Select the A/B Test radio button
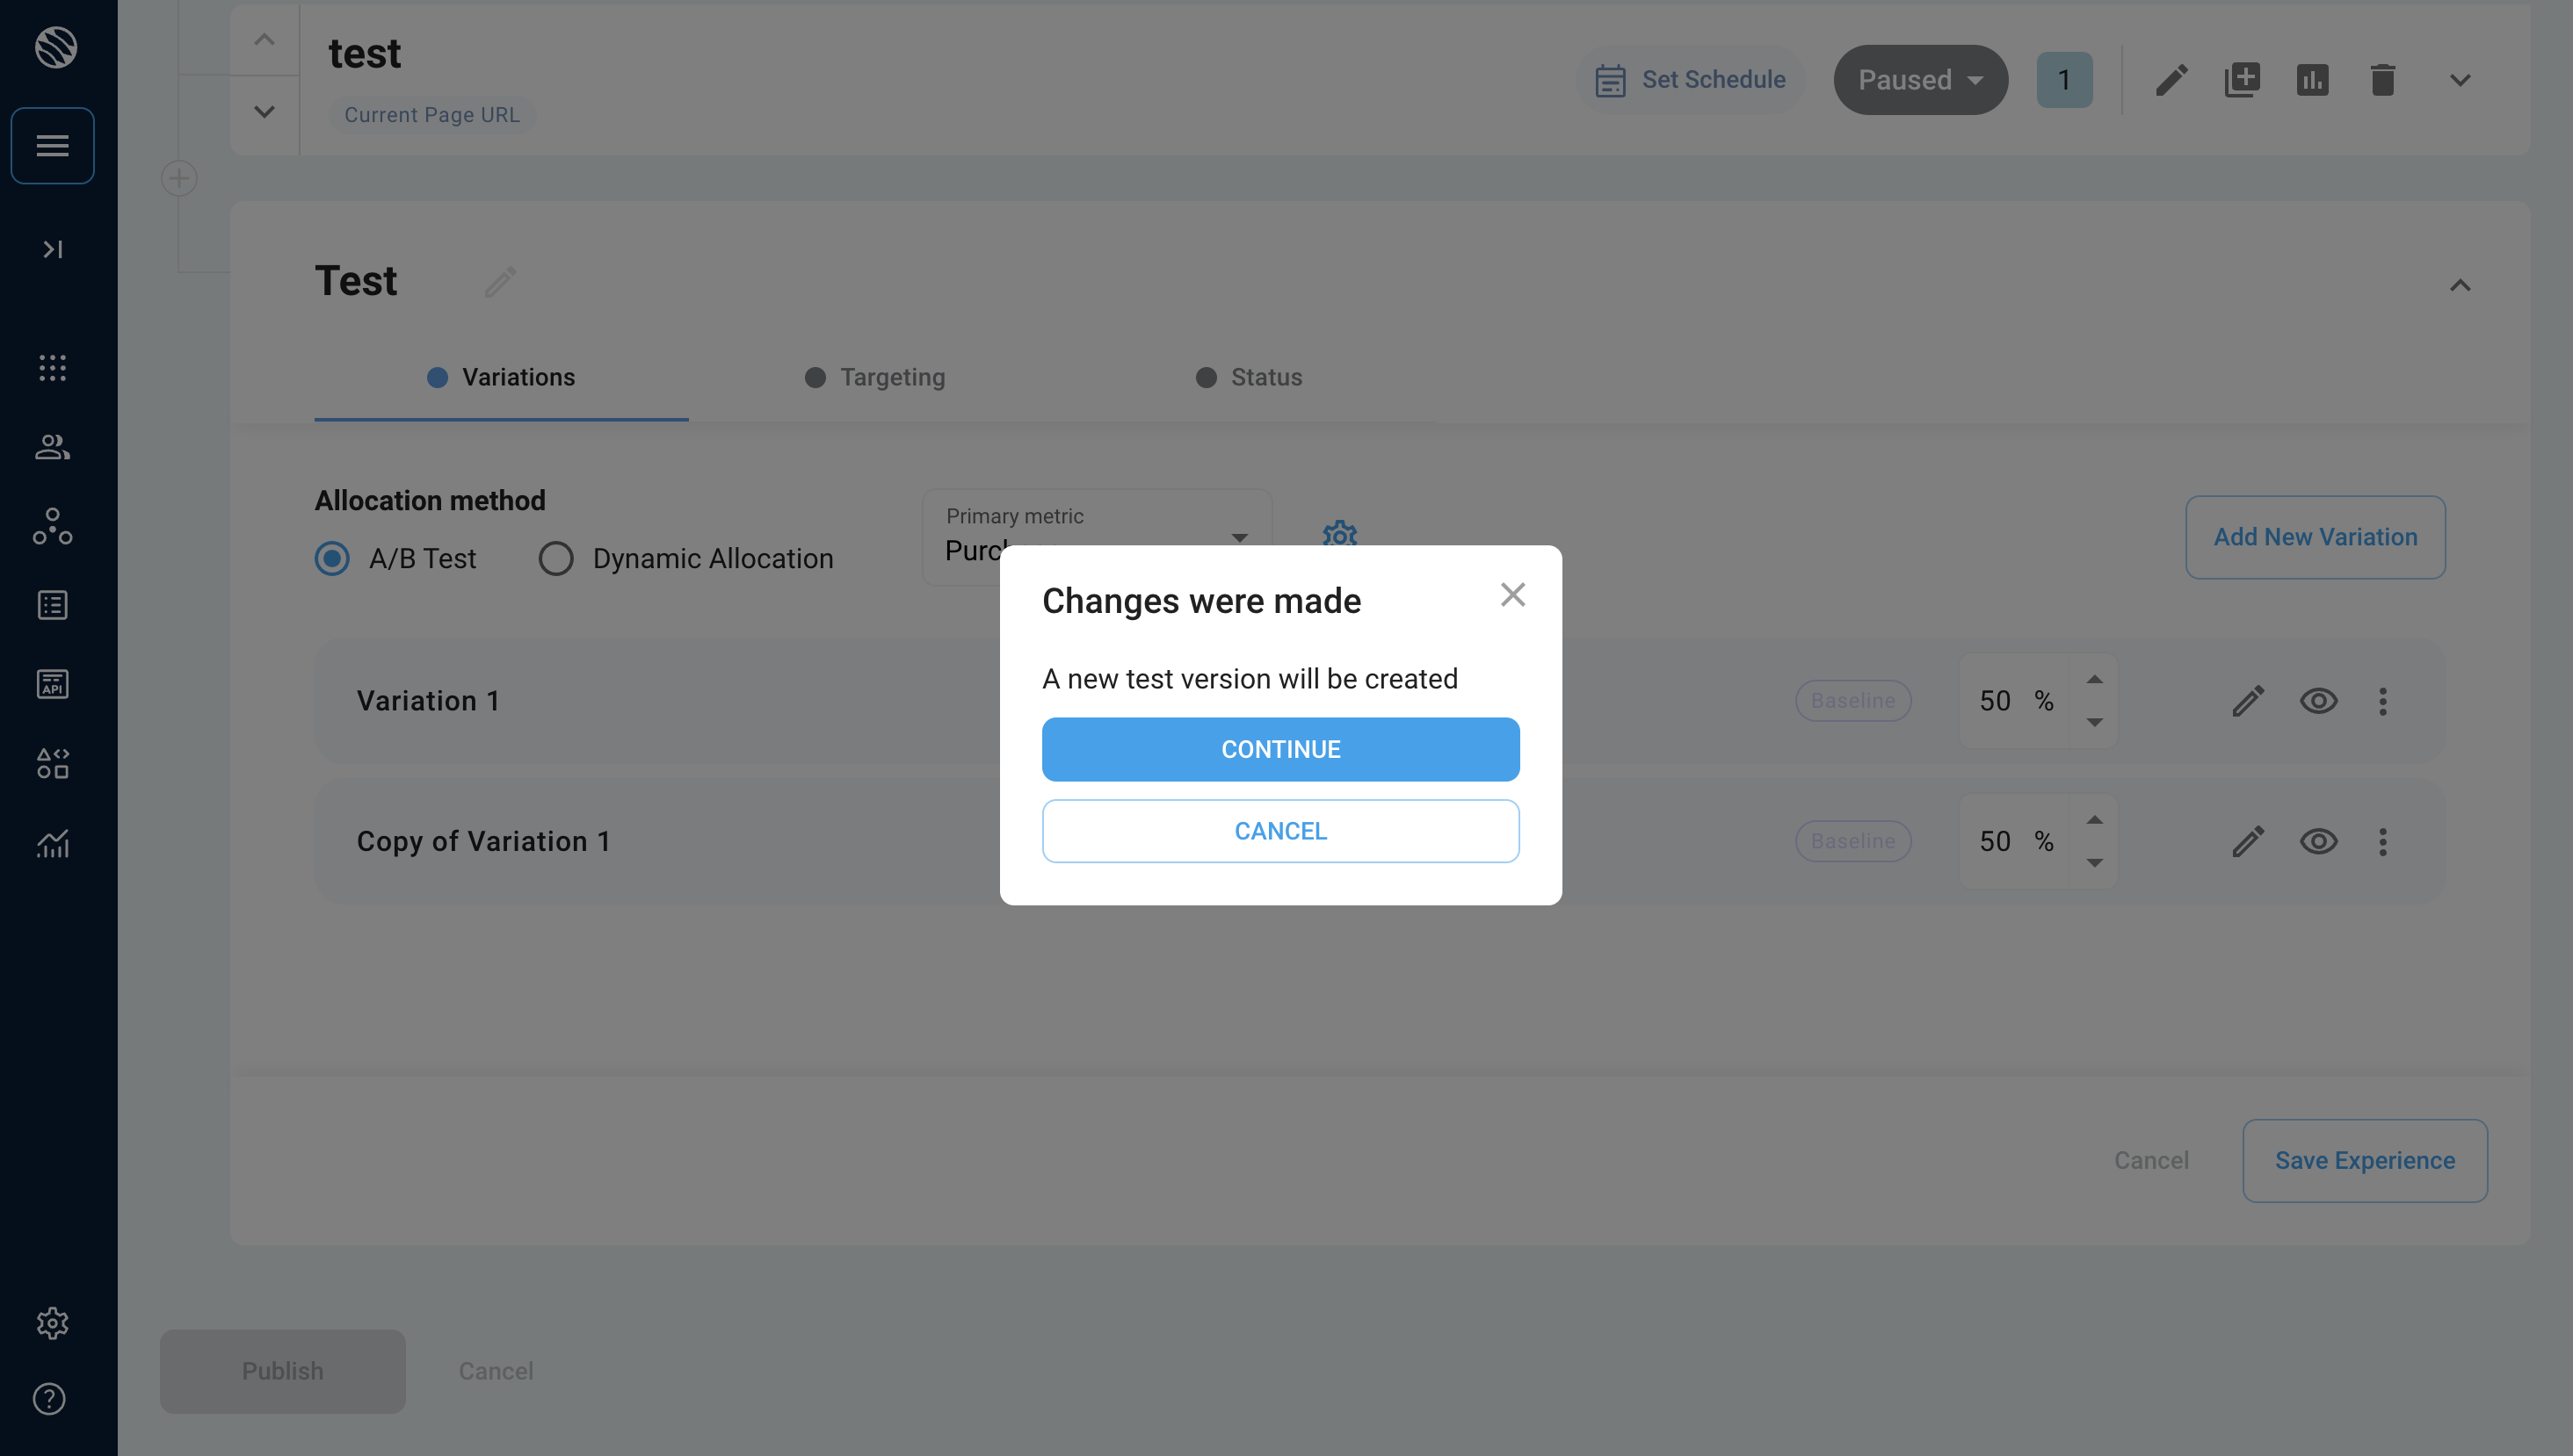The width and height of the screenshot is (2573, 1456). coord(332,558)
